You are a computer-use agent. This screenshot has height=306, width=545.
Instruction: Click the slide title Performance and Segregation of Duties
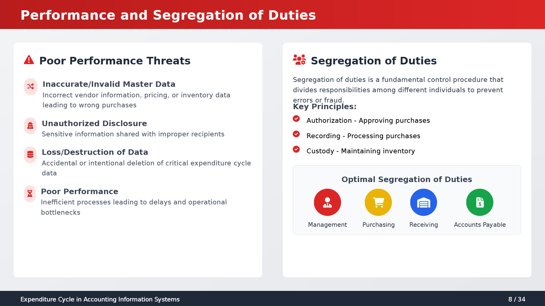coord(168,15)
